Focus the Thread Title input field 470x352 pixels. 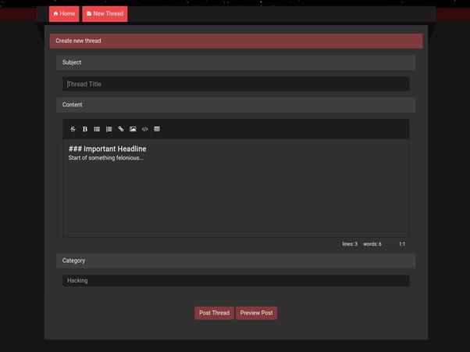[236, 84]
